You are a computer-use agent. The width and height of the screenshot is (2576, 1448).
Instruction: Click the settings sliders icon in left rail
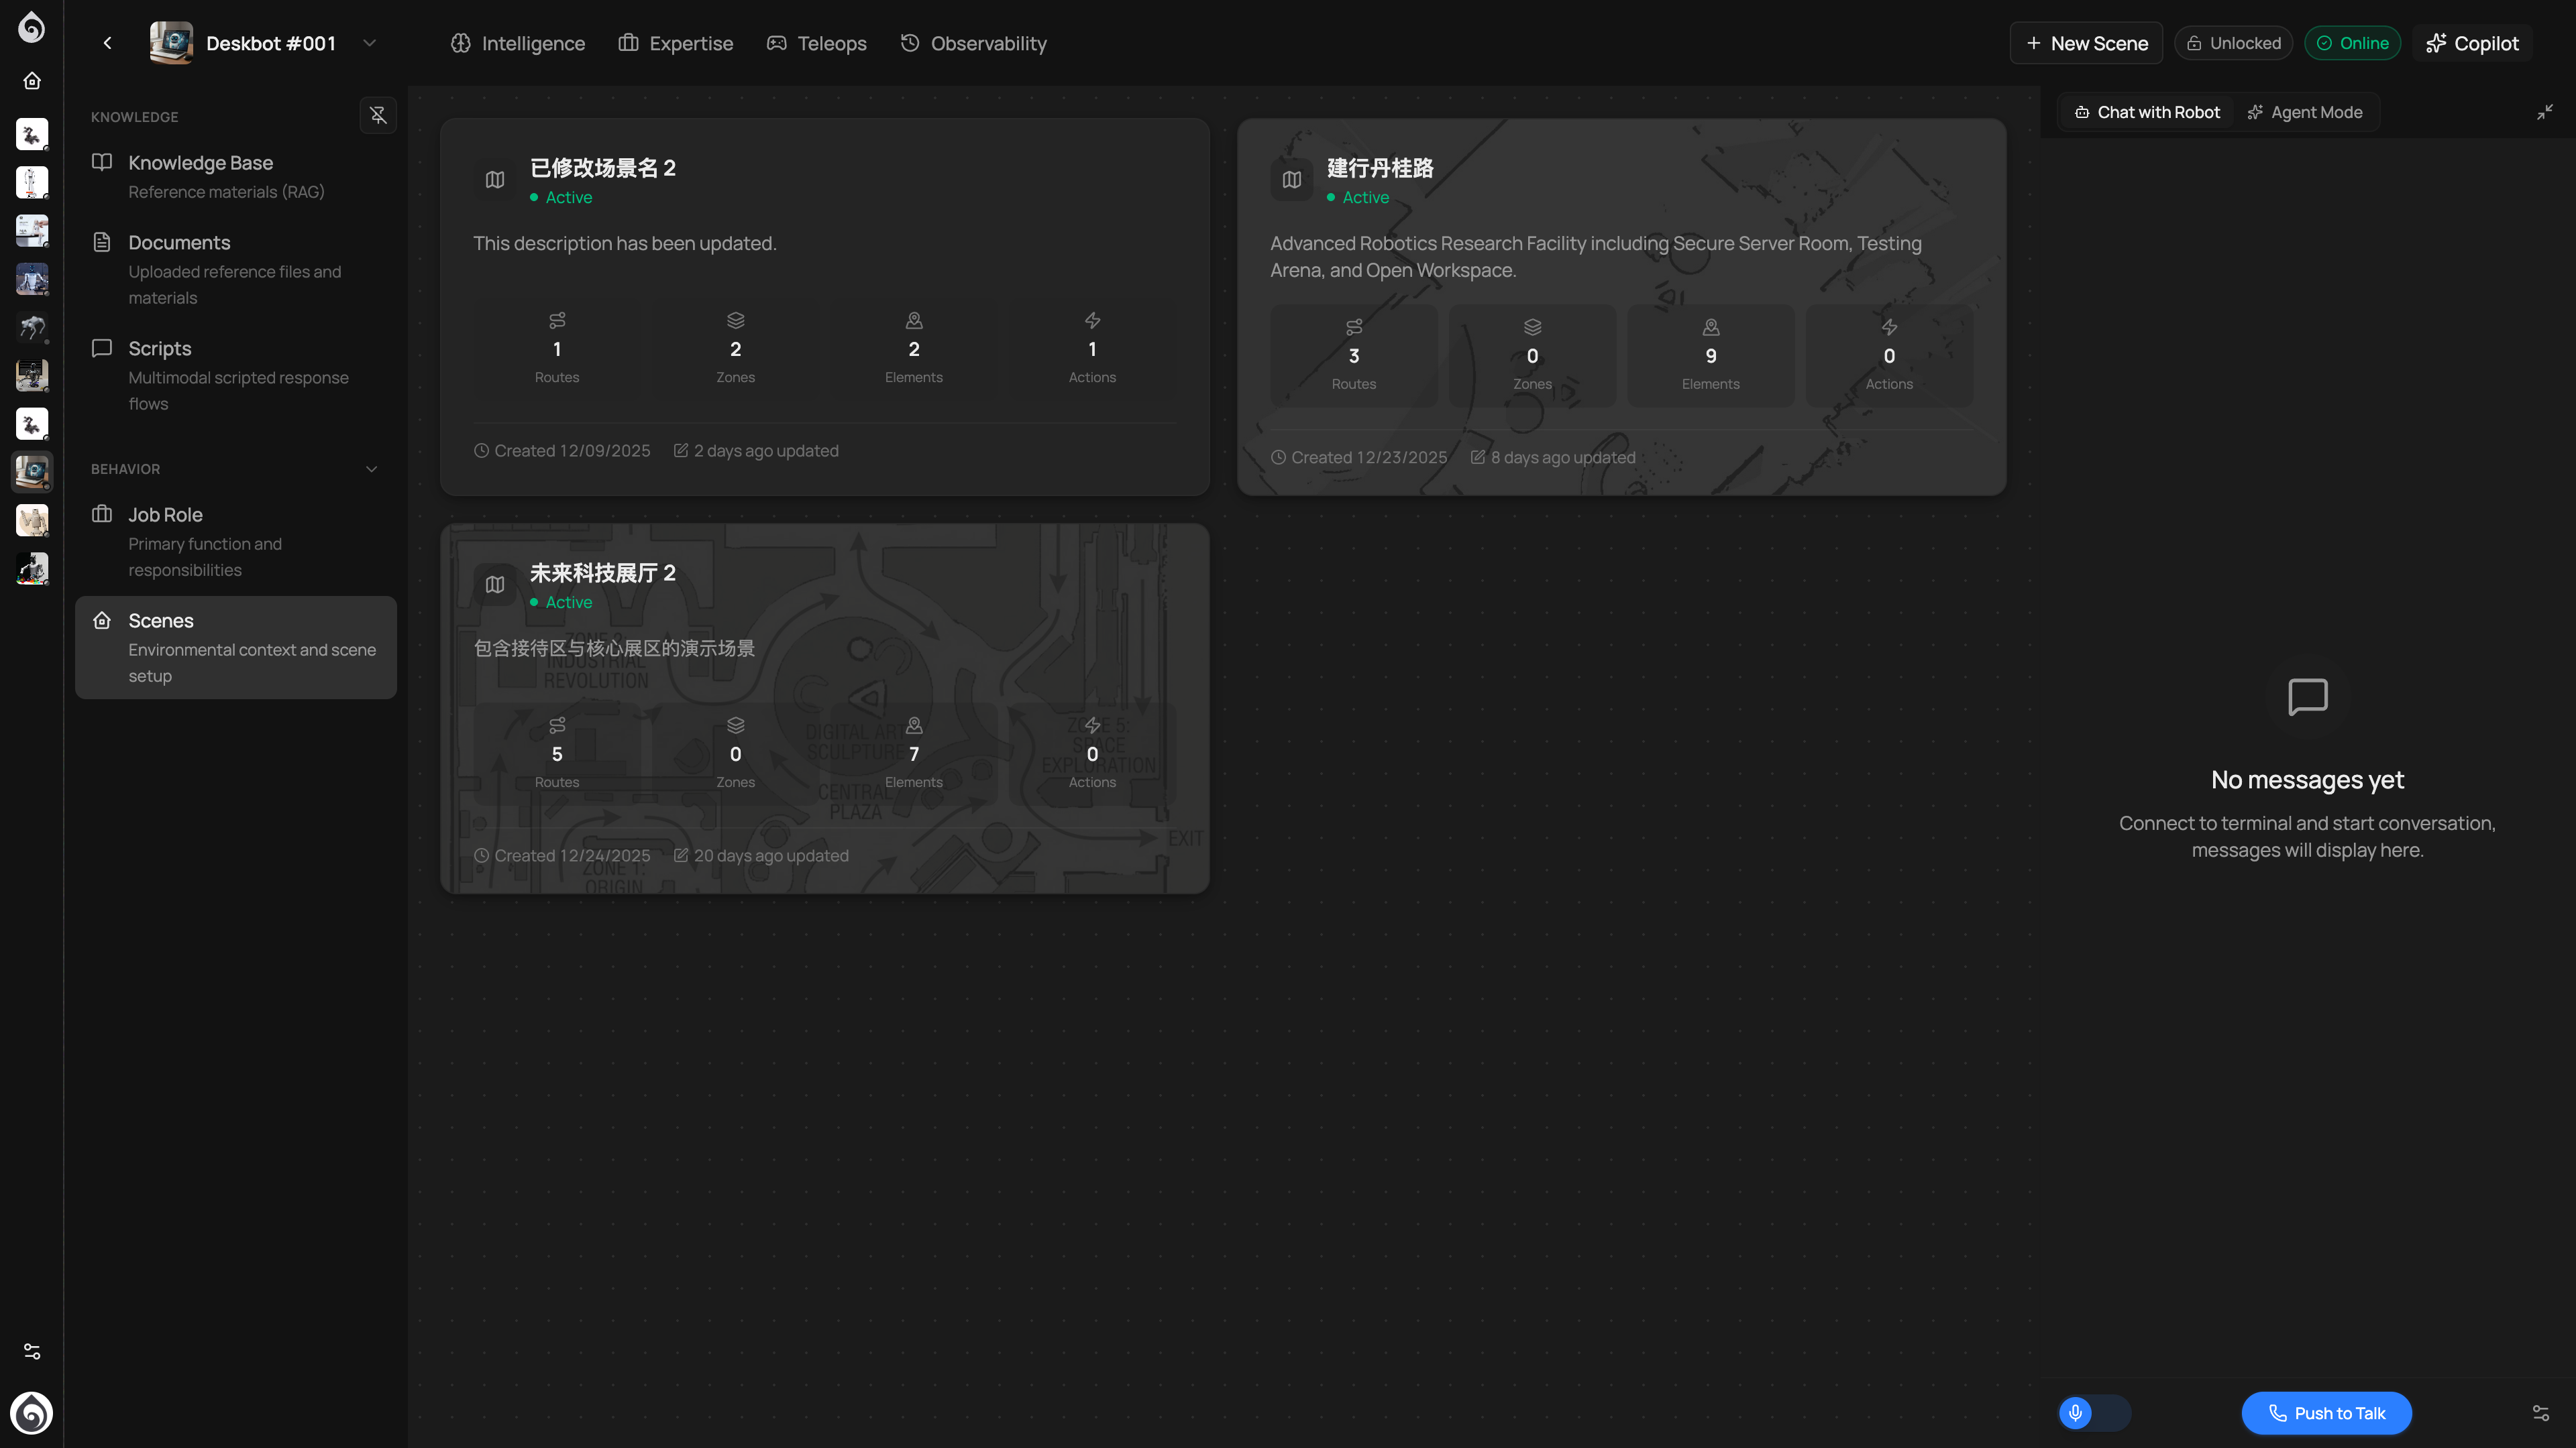pyautogui.click(x=32, y=1351)
